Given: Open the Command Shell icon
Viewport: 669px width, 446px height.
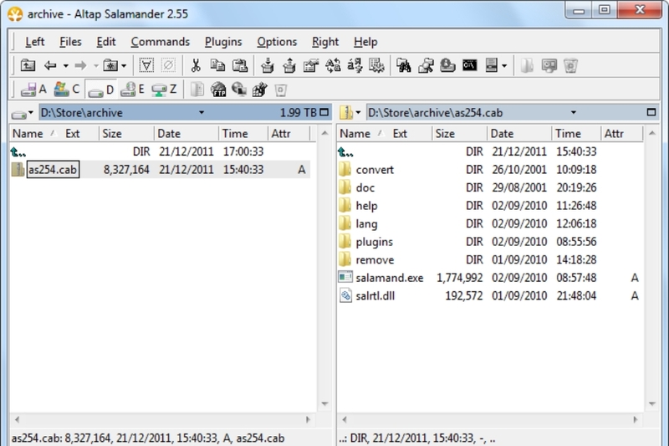Looking at the screenshot, I should coord(470,65).
